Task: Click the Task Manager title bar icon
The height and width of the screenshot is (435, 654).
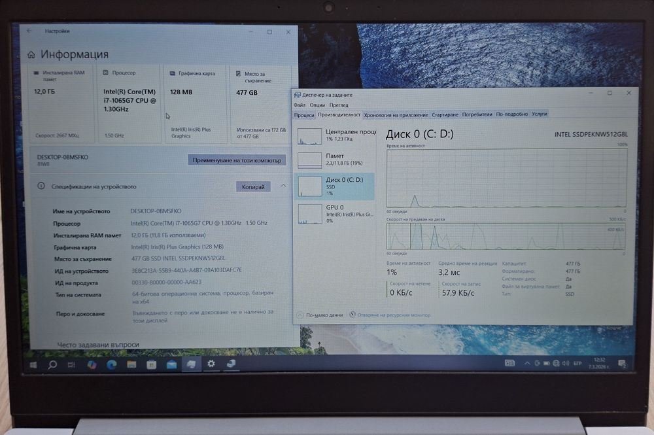Action: (298, 95)
